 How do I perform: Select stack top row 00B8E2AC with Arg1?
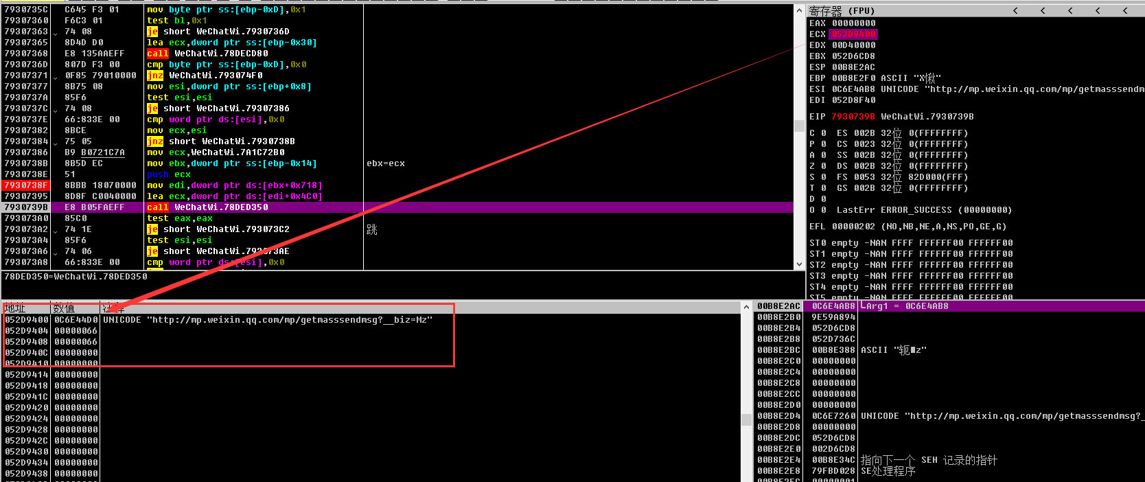tap(949, 306)
